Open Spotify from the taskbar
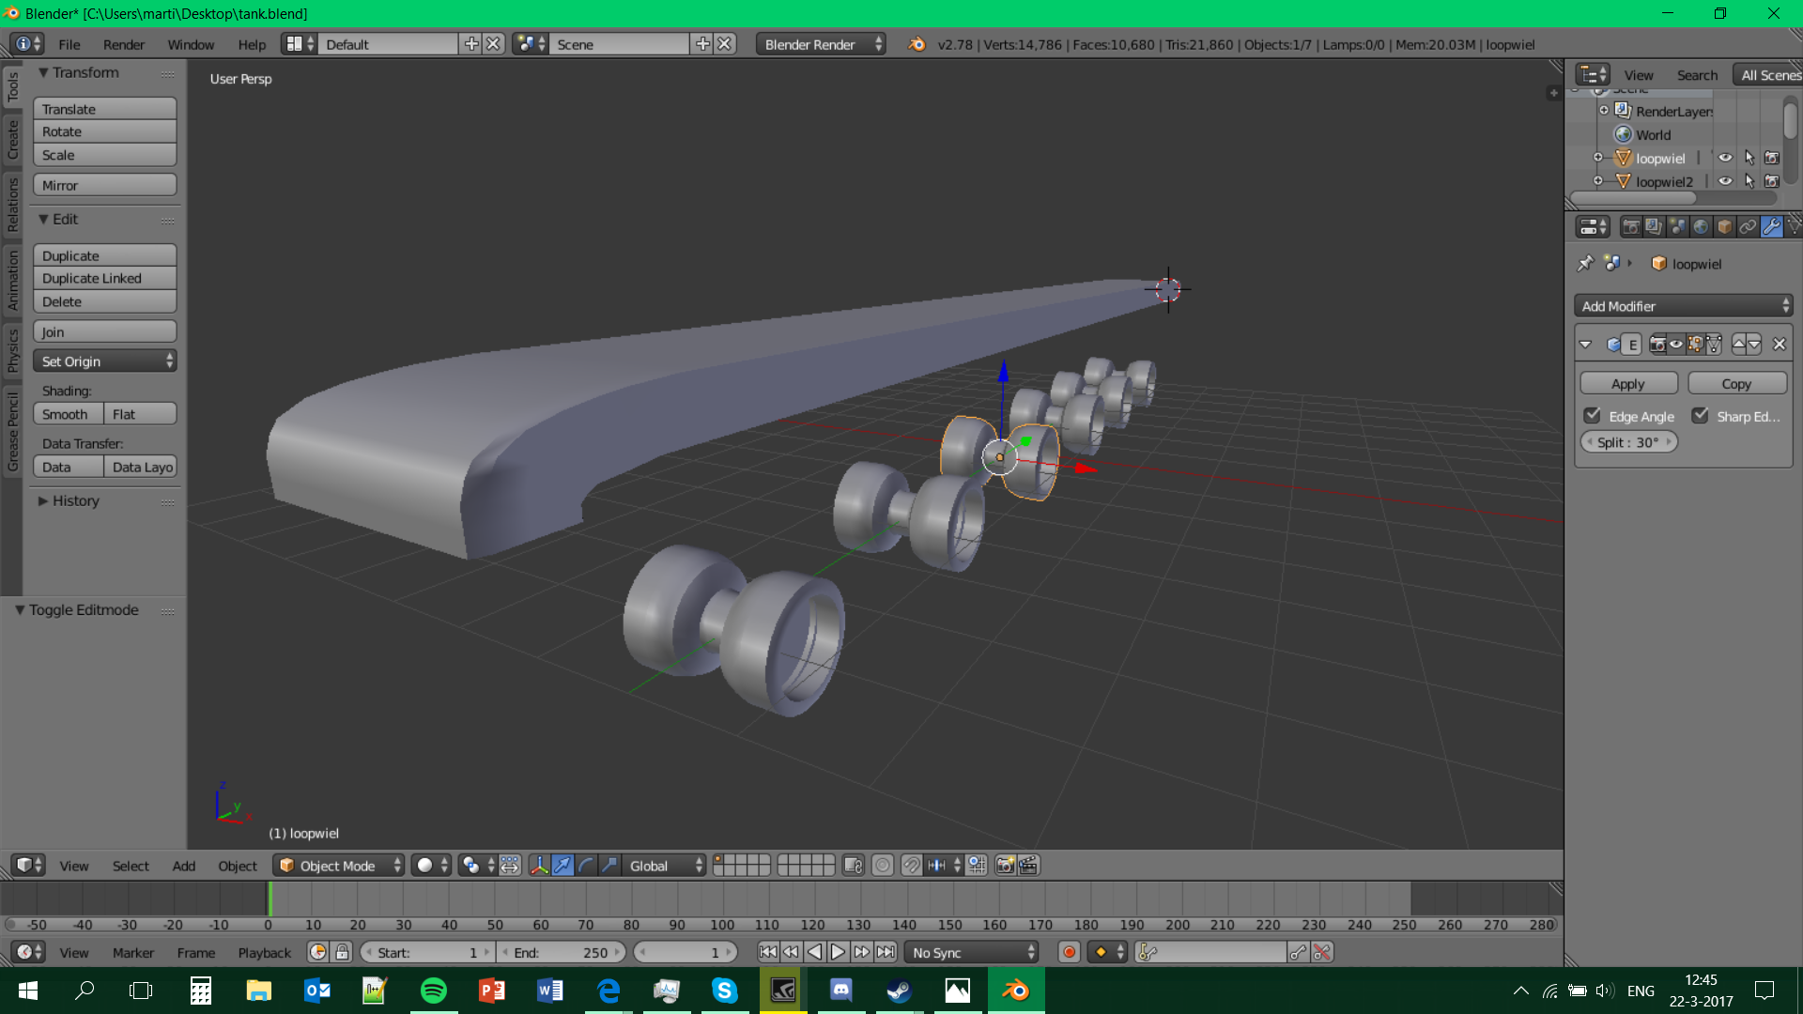Image resolution: width=1803 pixels, height=1014 pixels. (x=434, y=991)
